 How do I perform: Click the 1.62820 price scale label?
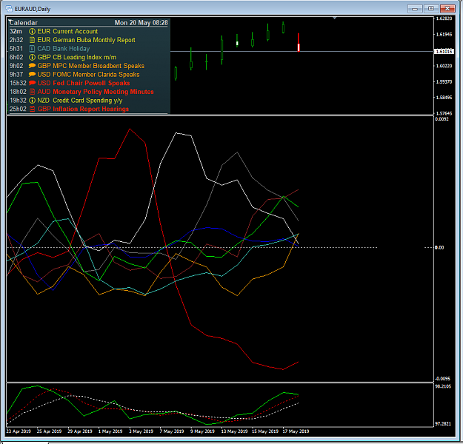coord(444,18)
